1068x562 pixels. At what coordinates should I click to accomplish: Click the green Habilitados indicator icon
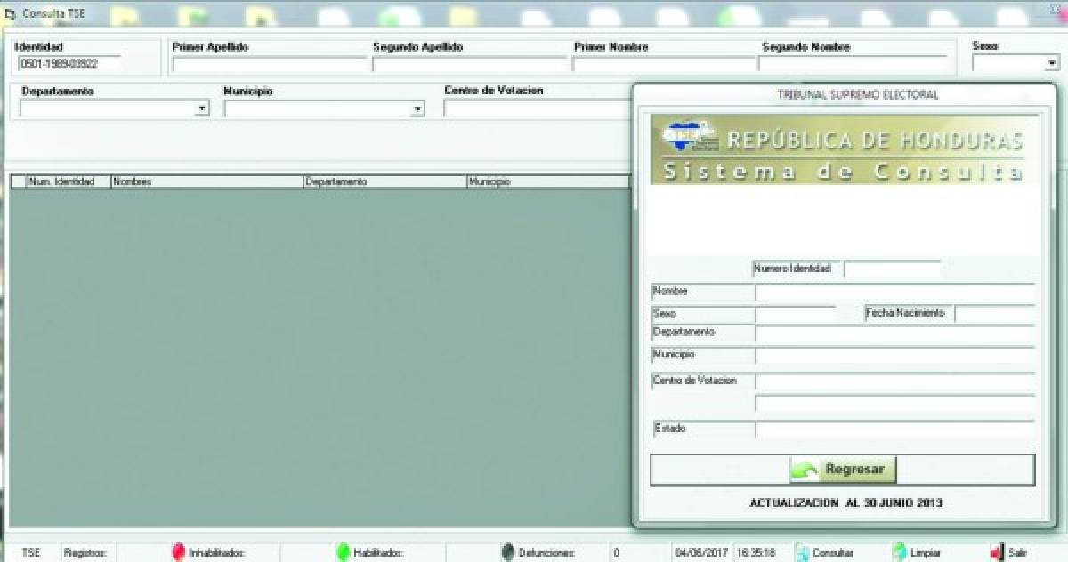click(343, 552)
